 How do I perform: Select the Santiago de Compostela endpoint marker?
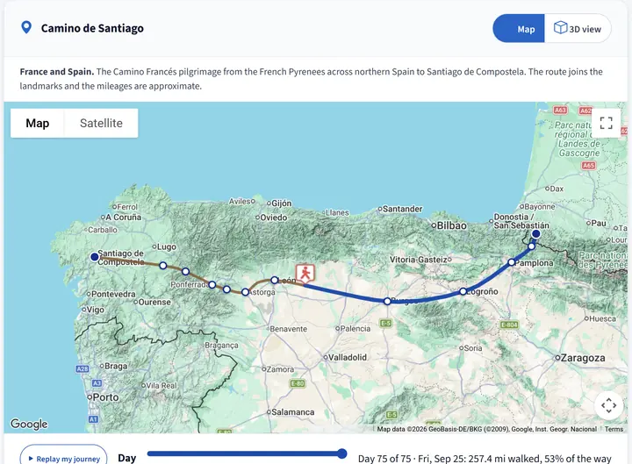[x=94, y=257]
